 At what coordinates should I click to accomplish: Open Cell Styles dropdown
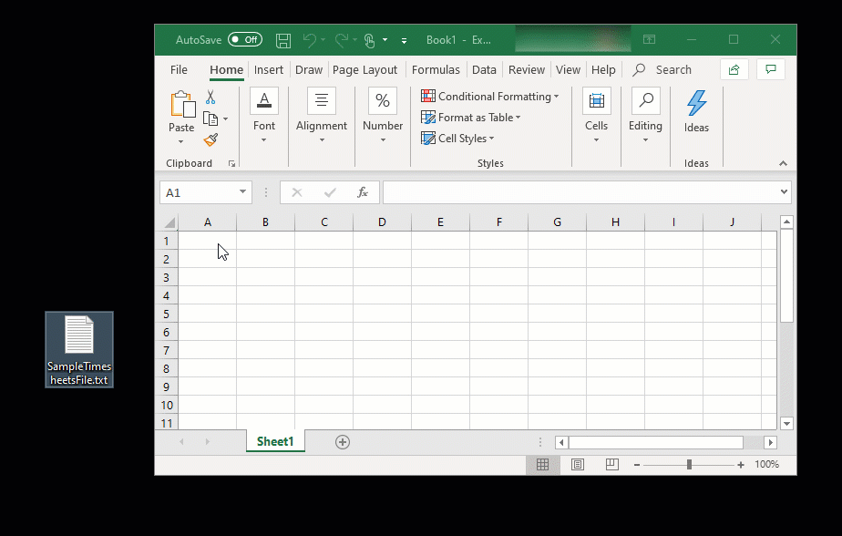(457, 139)
